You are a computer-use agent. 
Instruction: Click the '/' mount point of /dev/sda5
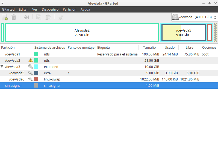click(68, 73)
